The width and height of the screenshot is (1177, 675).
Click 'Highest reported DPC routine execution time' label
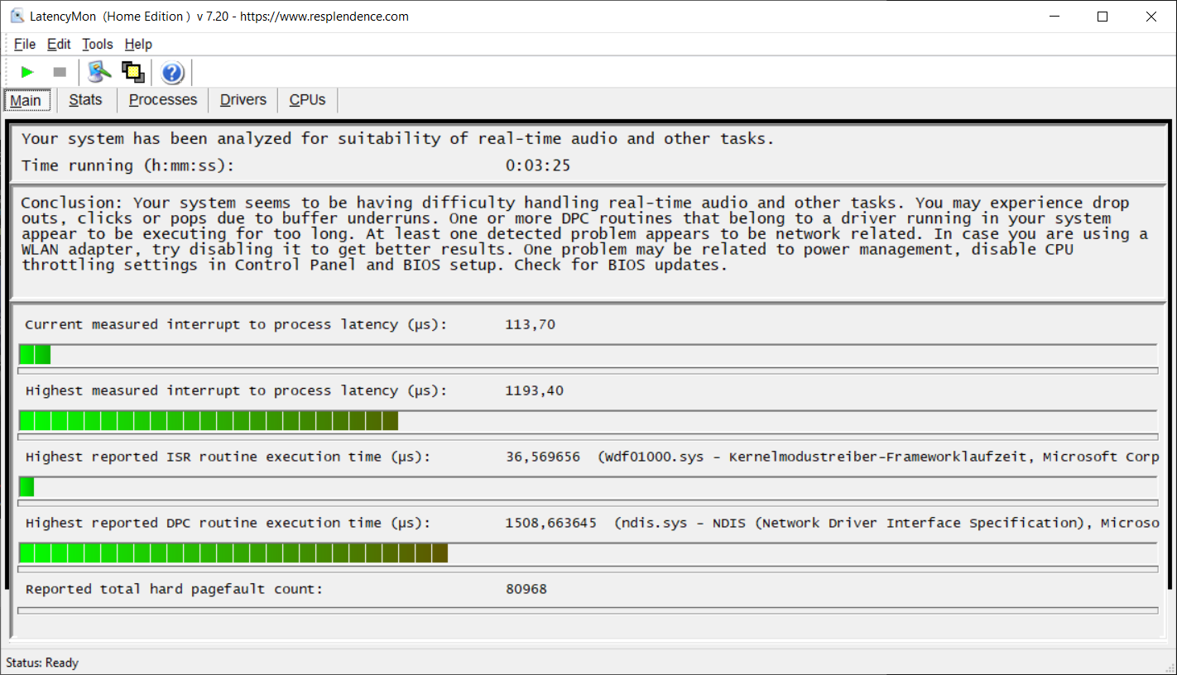click(228, 523)
